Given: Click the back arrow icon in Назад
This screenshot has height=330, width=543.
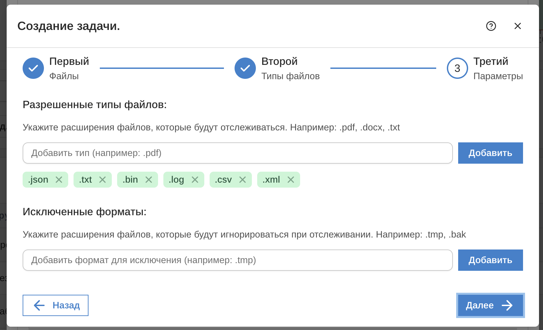Looking at the screenshot, I should click(x=38, y=305).
